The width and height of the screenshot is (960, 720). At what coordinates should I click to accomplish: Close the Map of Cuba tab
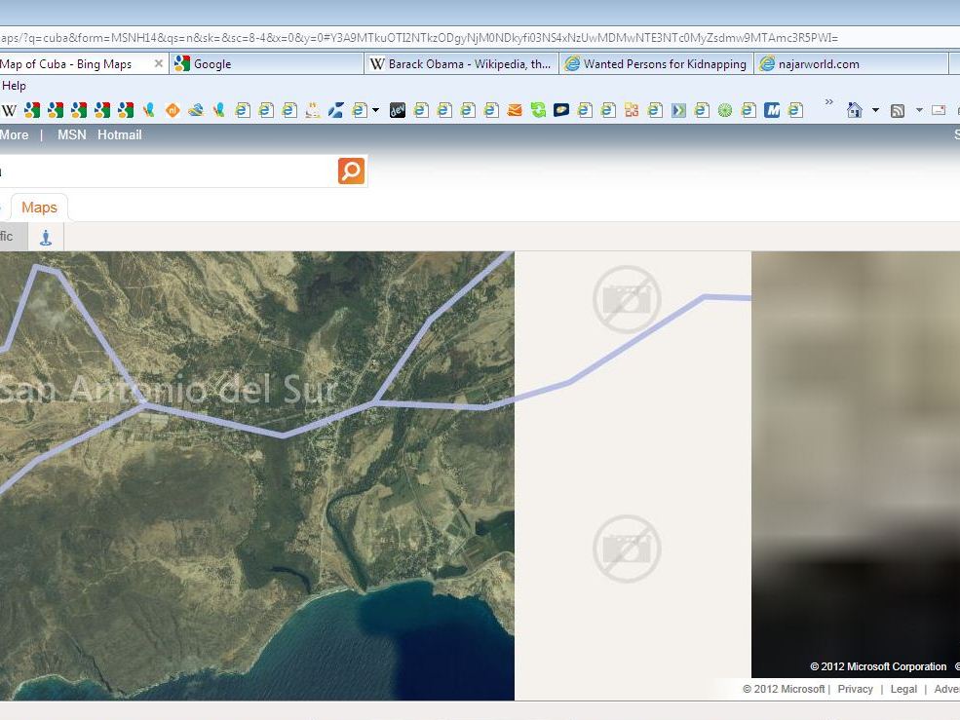click(159, 63)
